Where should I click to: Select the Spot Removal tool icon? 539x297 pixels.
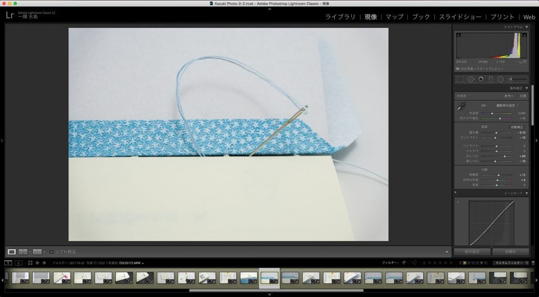point(471,80)
